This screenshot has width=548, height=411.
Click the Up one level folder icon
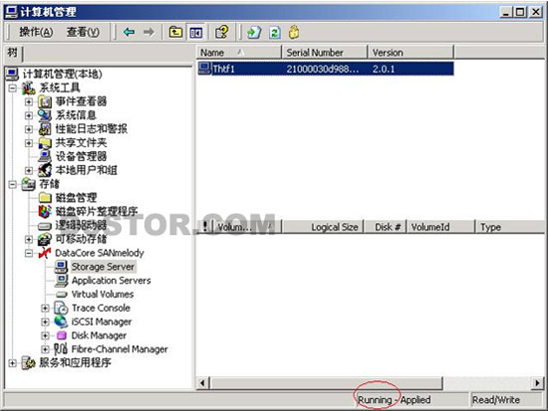pyautogui.click(x=175, y=33)
